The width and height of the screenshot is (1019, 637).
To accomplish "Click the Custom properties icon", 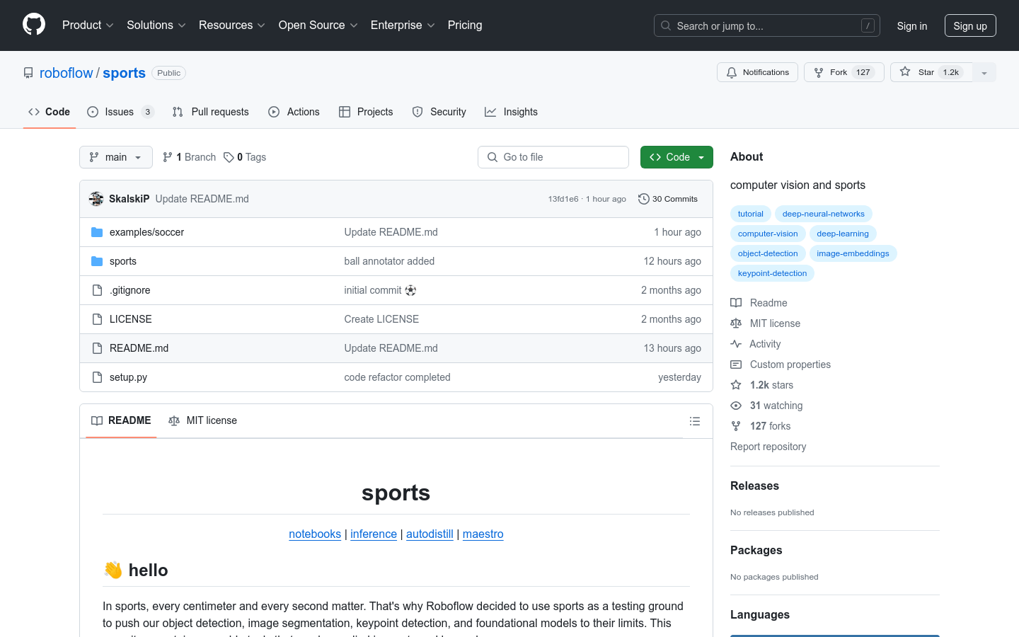I will tap(736, 365).
